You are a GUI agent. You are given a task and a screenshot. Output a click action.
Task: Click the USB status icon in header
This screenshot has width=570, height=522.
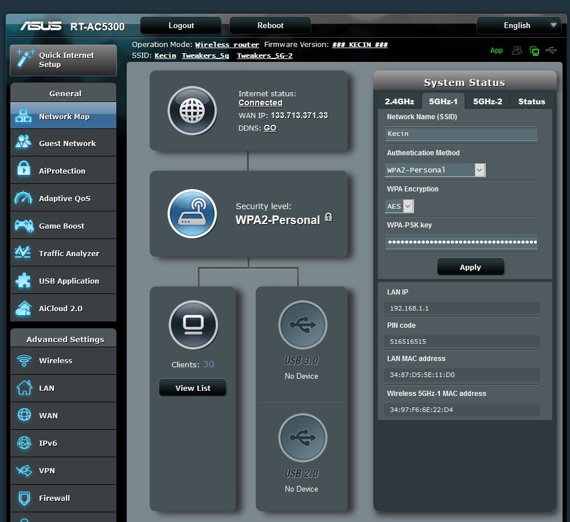(x=551, y=50)
